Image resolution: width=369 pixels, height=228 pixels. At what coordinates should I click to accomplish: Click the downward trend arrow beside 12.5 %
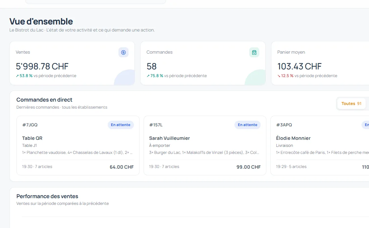pyautogui.click(x=279, y=76)
